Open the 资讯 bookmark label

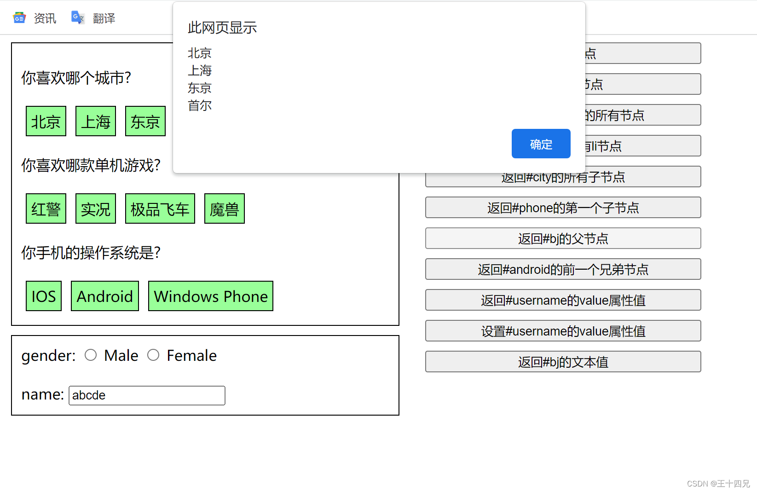tap(45, 18)
